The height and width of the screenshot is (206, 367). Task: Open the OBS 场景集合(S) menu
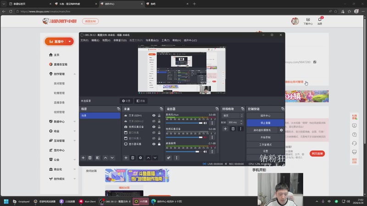pyautogui.click(x=152, y=40)
